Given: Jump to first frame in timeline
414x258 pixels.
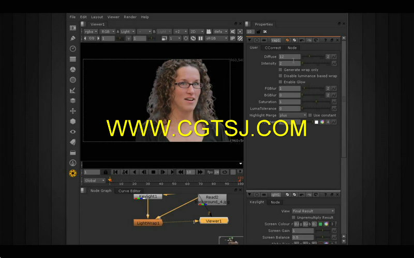Looking at the screenshot, I should [x=115, y=172].
